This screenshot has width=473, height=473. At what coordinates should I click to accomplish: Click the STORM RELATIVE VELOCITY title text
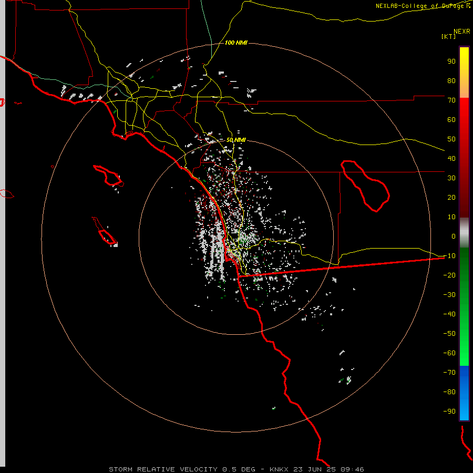click(x=163, y=469)
